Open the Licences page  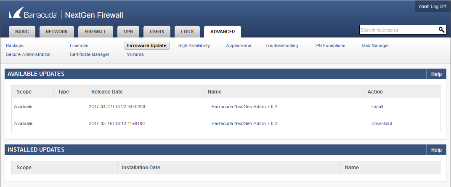pyautogui.click(x=79, y=45)
